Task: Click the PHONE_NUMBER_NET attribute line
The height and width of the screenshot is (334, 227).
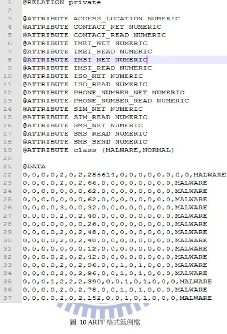Action: point(104,93)
